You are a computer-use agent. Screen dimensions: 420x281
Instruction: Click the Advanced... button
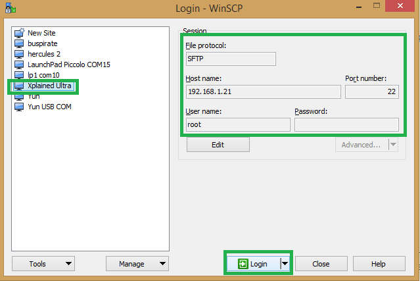pyautogui.click(x=362, y=145)
